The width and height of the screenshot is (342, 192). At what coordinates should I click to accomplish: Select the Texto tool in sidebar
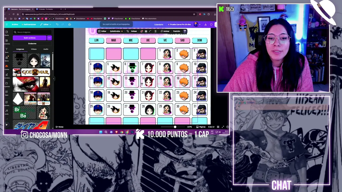(6, 50)
